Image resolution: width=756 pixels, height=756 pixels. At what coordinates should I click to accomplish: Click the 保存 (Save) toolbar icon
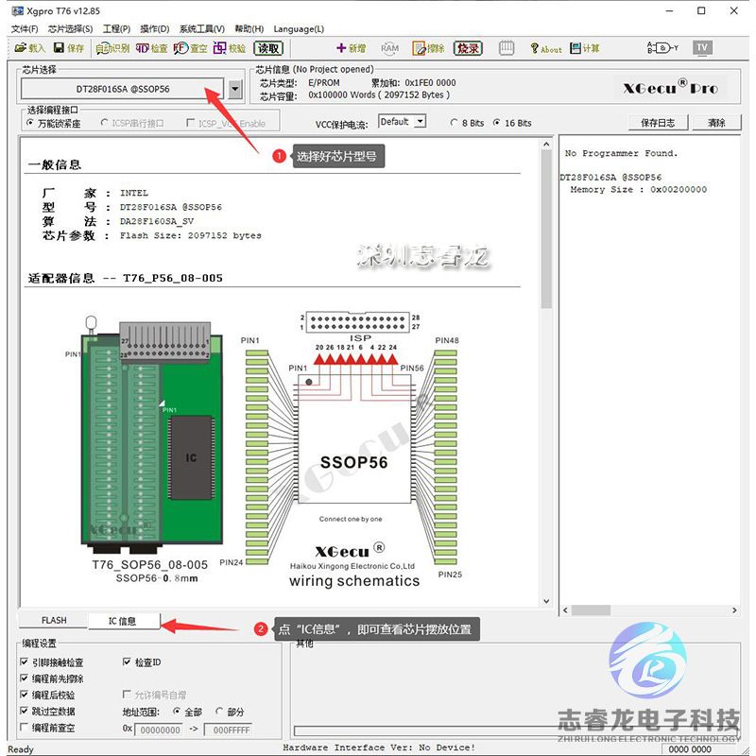click(69, 48)
